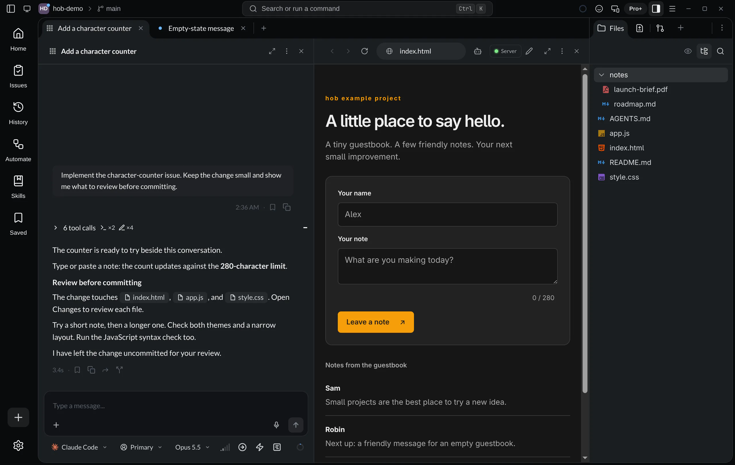Image resolution: width=735 pixels, height=465 pixels.
Task: Send the message with the arrow button
Action: (x=296, y=425)
